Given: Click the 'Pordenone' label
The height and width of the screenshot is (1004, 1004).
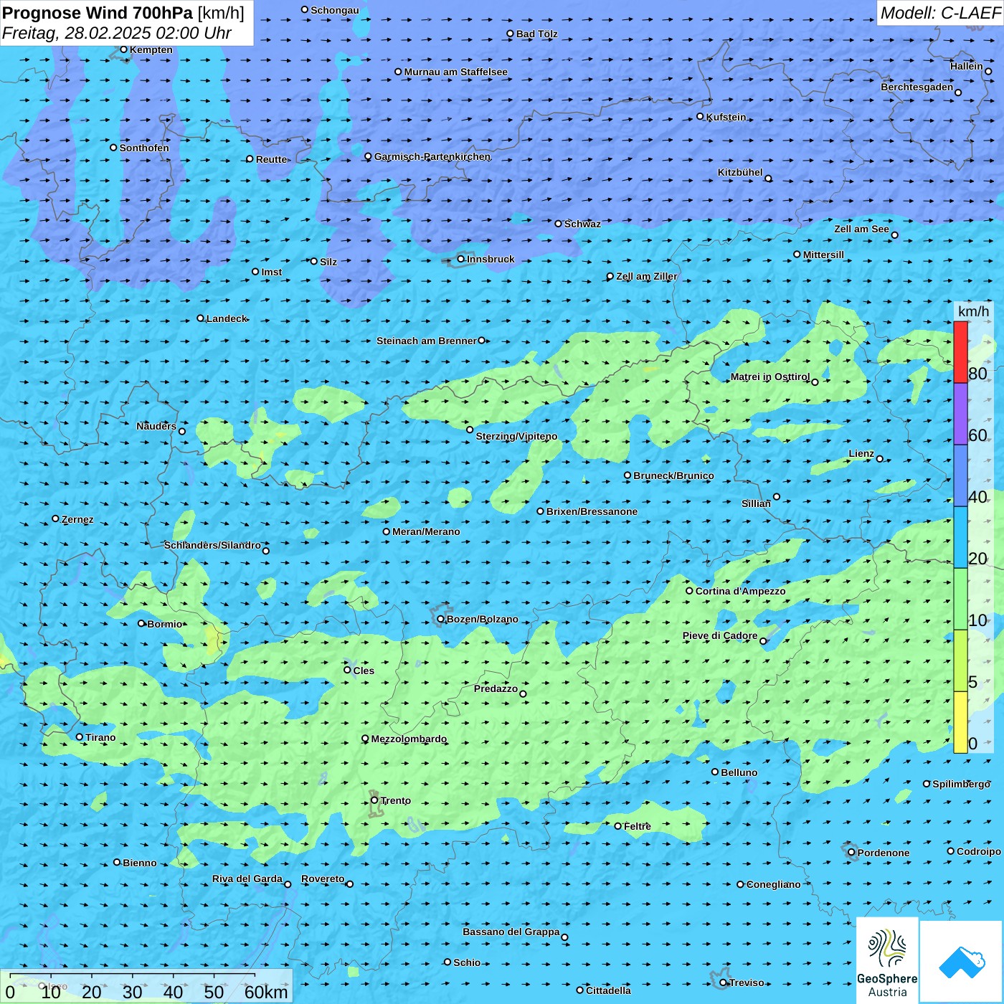Looking at the screenshot, I should click(884, 853).
